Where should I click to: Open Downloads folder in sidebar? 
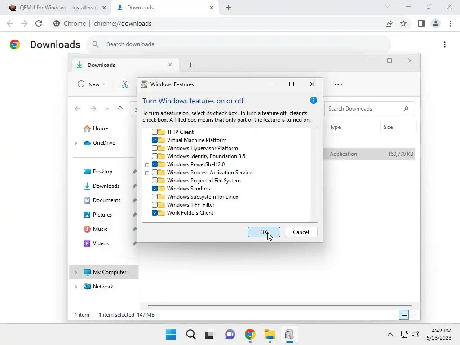click(x=102, y=186)
